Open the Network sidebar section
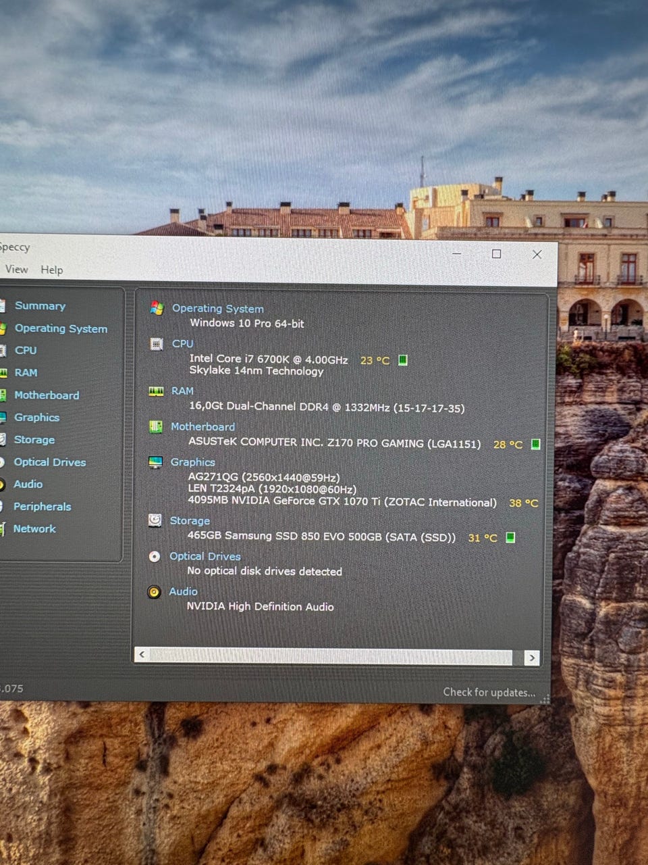648x865 pixels. [34, 528]
